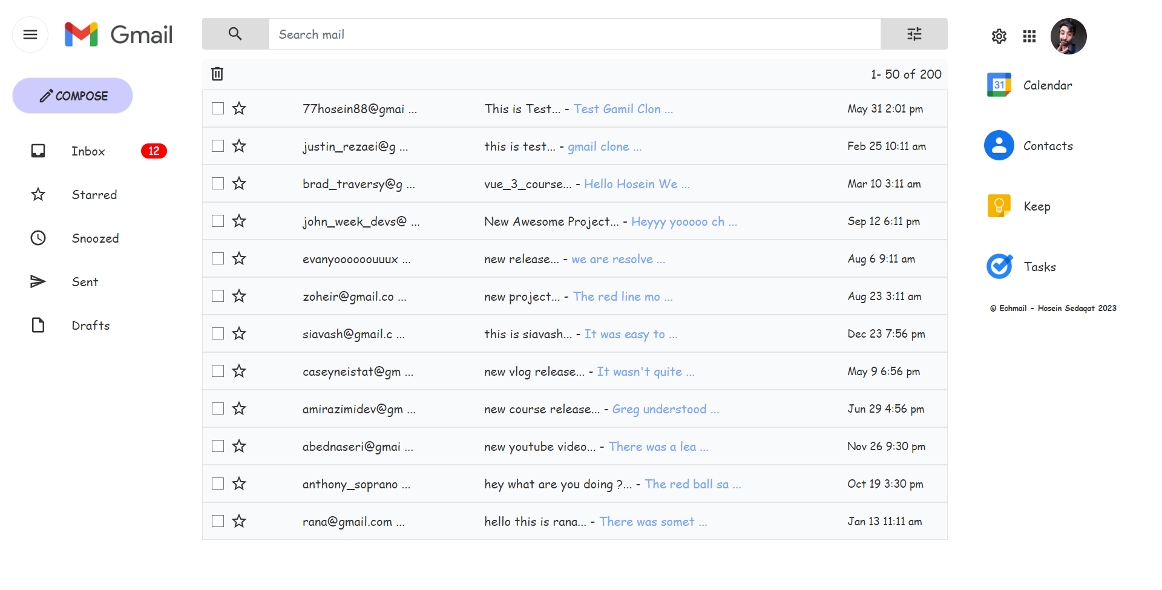Check the checkbox for zoheir@gmail.co email
The height and width of the screenshot is (590, 1162).
217,296
